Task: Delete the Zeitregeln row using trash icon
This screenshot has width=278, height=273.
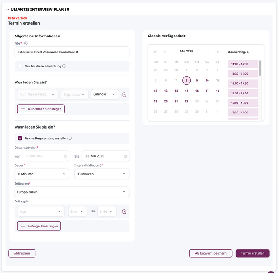Action: pyautogui.click(x=124, y=211)
